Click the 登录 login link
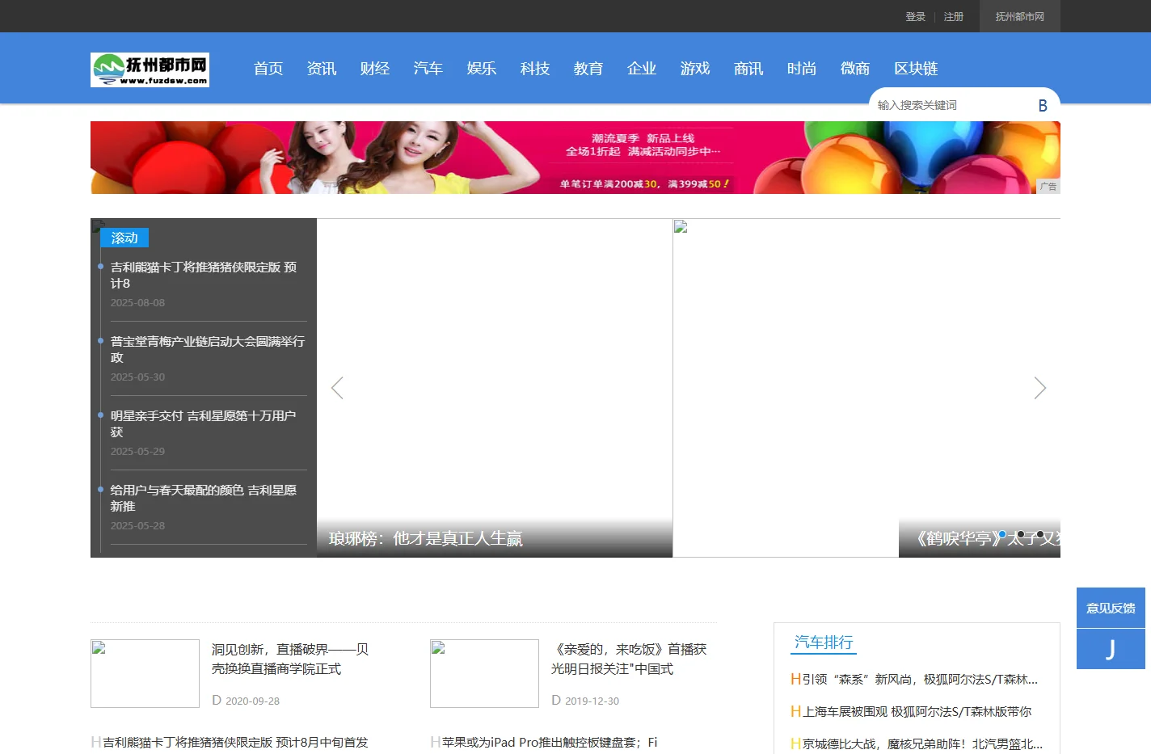Image resolution: width=1151 pixels, height=754 pixels. (915, 16)
